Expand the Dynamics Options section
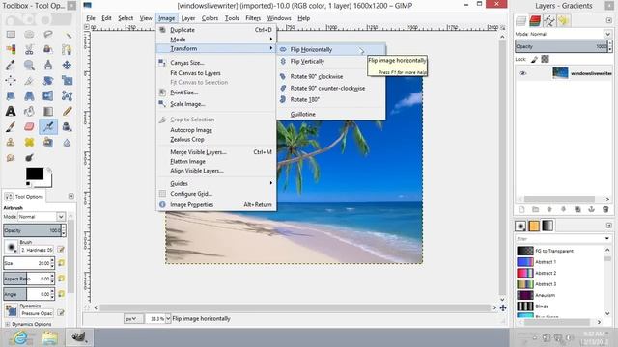Image resolution: width=618 pixels, height=347 pixels. 7,324
